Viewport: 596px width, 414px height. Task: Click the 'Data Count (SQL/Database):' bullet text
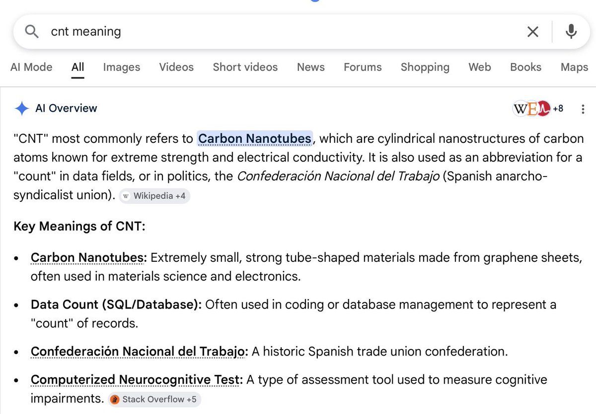116,304
